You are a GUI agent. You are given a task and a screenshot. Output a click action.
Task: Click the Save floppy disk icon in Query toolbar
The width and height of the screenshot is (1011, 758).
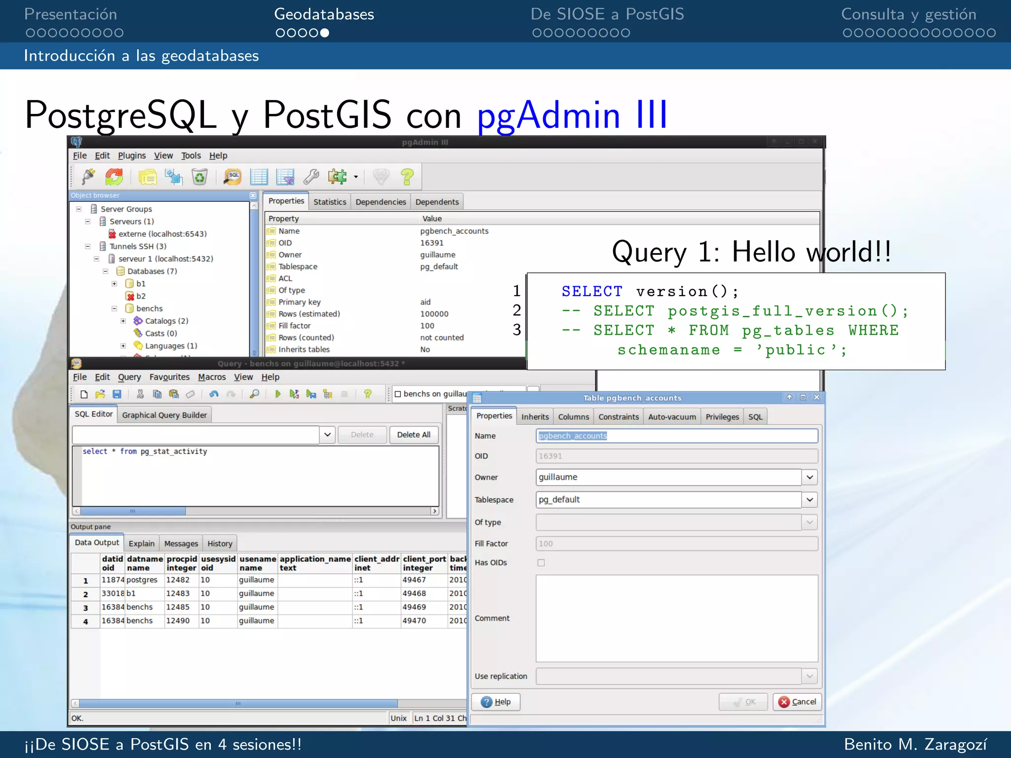pos(117,394)
